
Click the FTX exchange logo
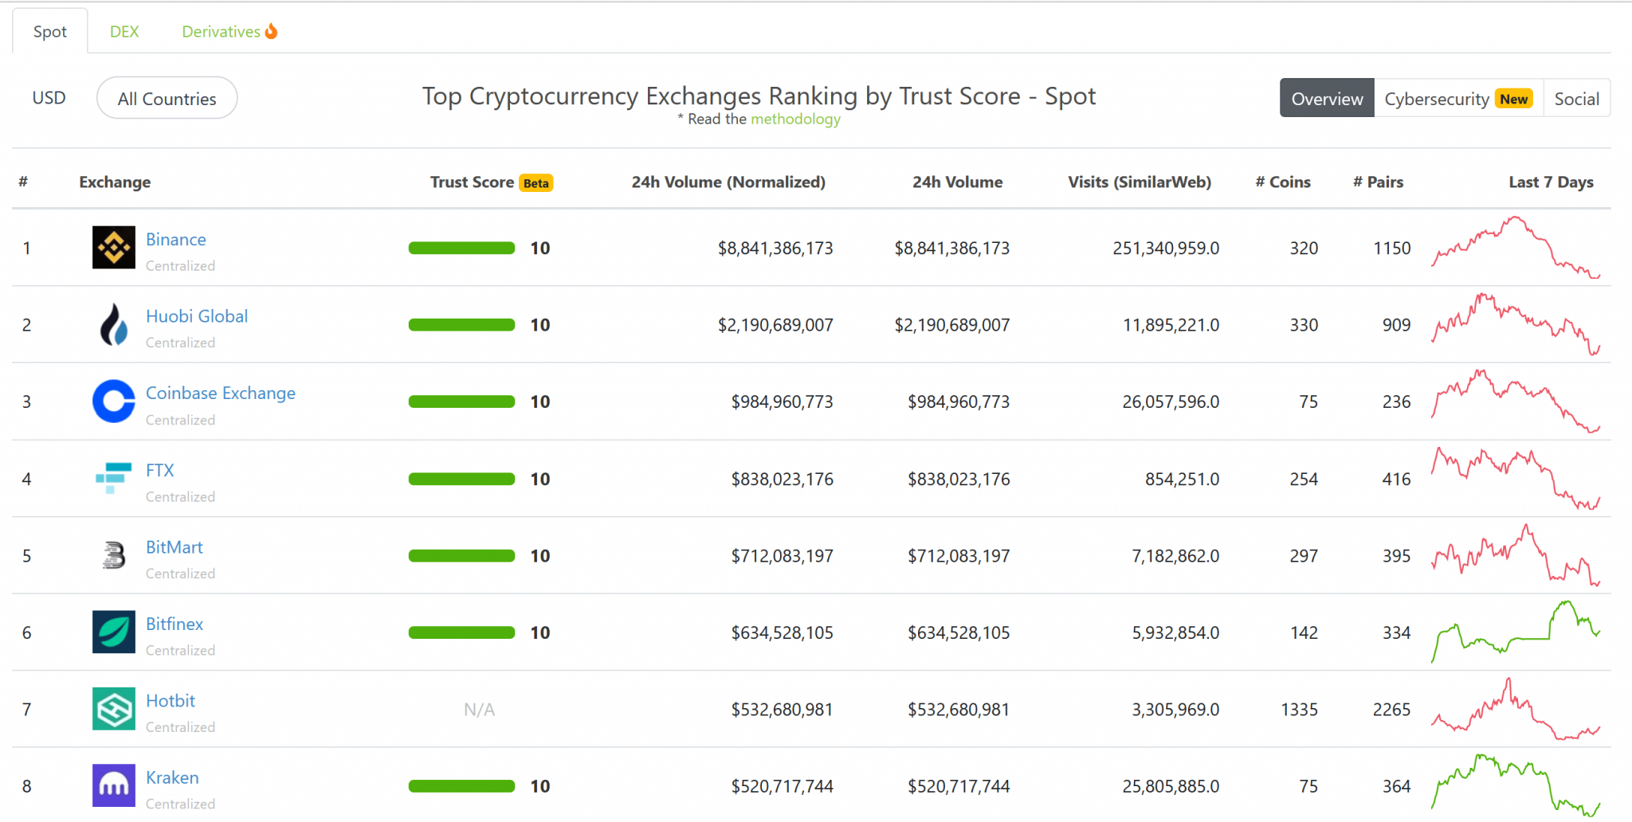click(113, 479)
